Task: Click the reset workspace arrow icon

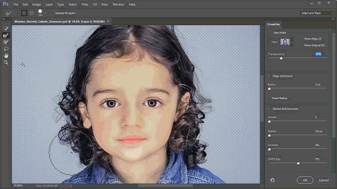Action: click(x=272, y=180)
